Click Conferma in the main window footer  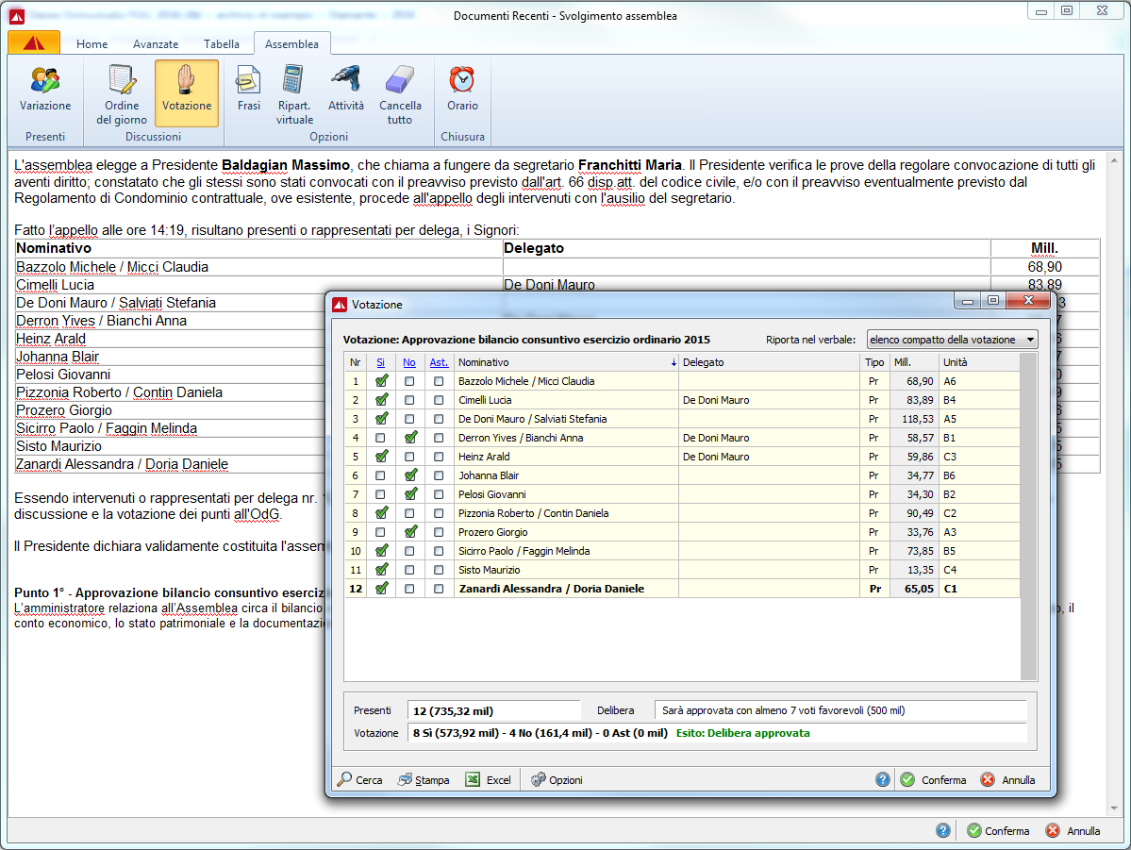pos(998,830)
